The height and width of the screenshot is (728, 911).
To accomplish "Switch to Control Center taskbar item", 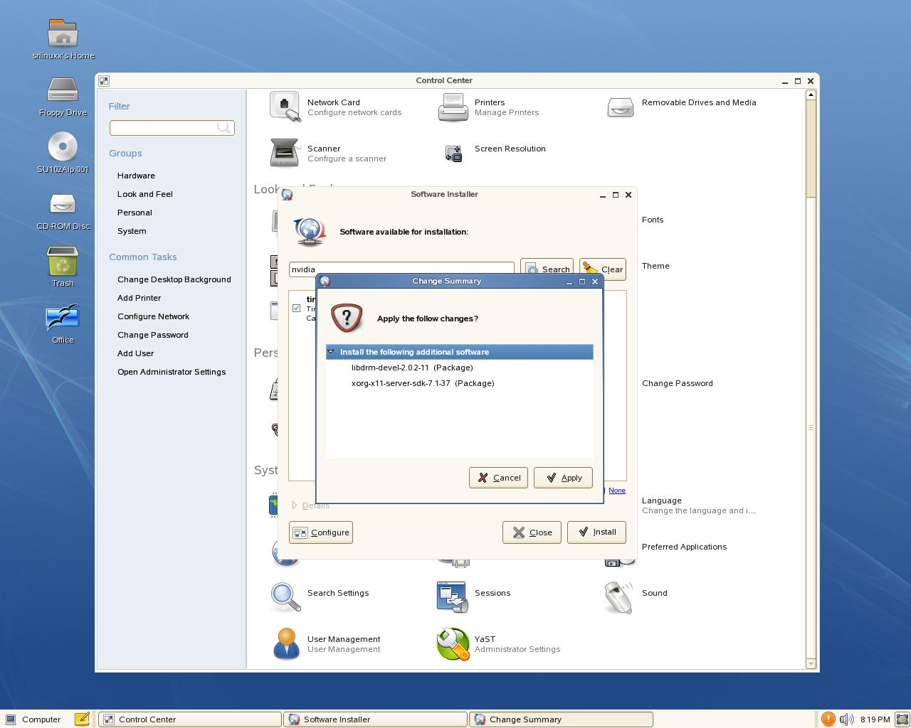I will (x=189, y=719).
